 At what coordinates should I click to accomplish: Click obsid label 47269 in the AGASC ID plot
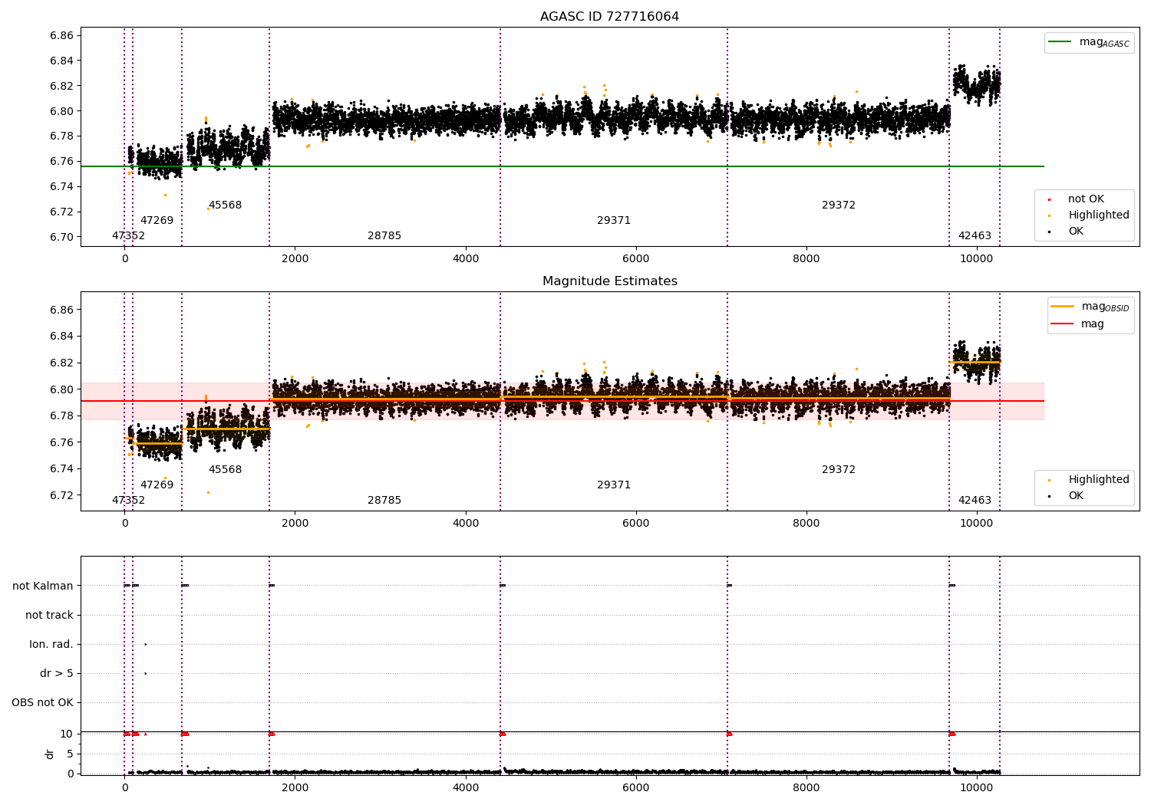coord(157,221)
